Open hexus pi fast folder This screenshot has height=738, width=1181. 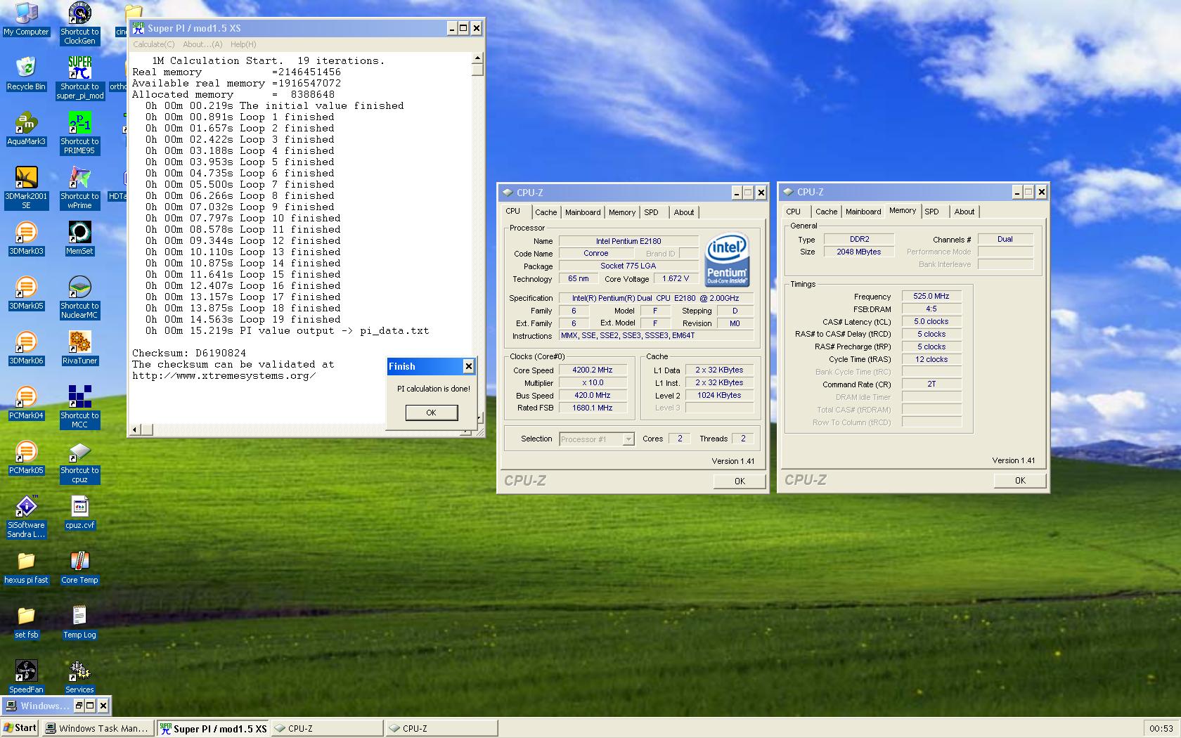(26, 567)
